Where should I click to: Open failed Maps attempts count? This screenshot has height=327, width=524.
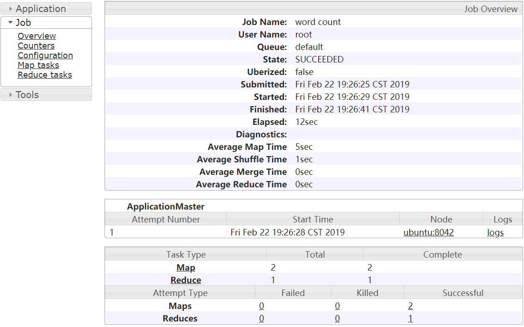(262, 306)
